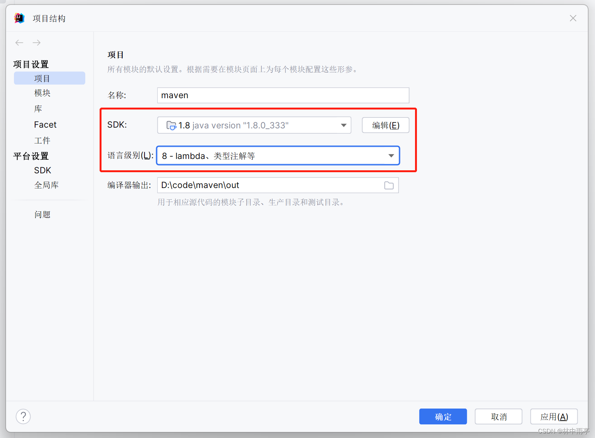Click the 应用(A) button
This screenshot has height=438, width=595.
point(554,416)
